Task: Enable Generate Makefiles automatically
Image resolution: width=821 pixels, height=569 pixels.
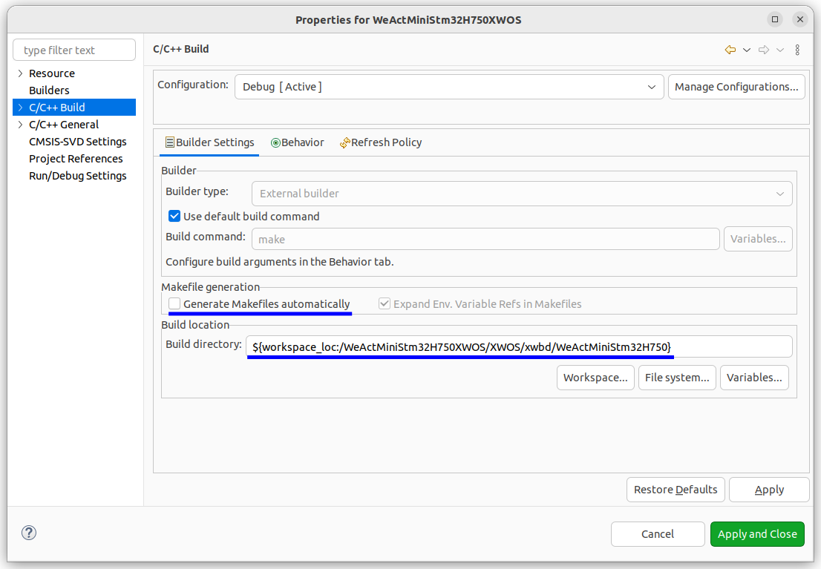Action: [x=174, y=303]
